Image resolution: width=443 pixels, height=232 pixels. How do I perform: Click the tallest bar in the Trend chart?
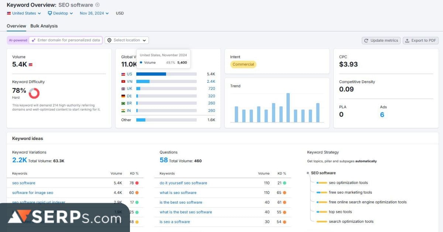(x=288, y=108)
